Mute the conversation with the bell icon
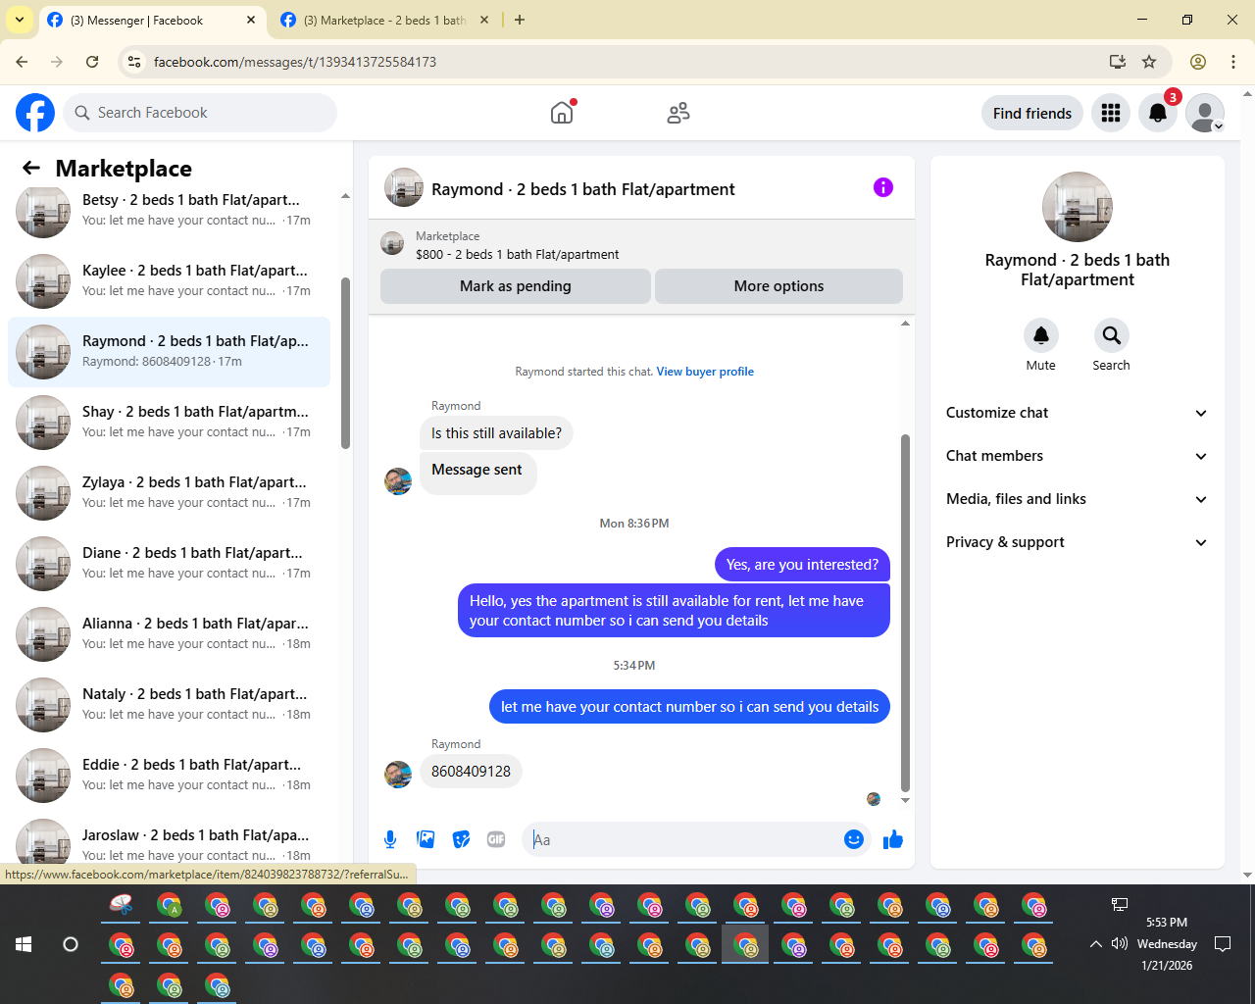 coord(1041,335)
